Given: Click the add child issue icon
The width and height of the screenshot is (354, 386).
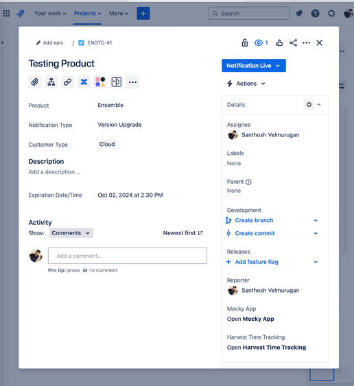Looking at the screenshot, I should point(51,82).
